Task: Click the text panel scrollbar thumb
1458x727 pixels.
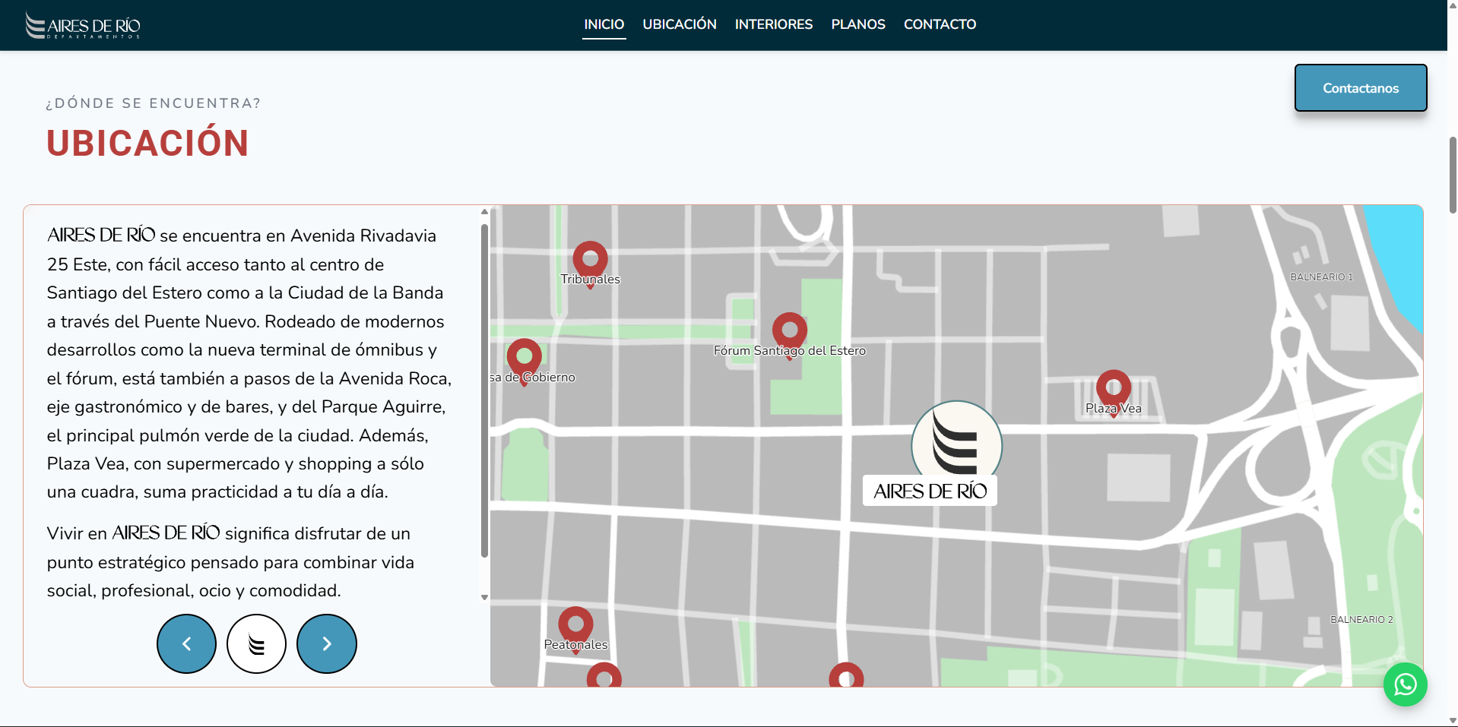Action: [x=484, y=390]
